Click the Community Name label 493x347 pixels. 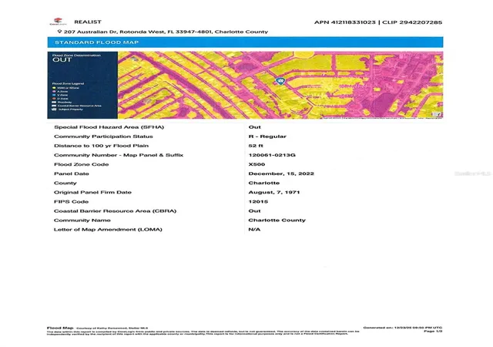82,220
